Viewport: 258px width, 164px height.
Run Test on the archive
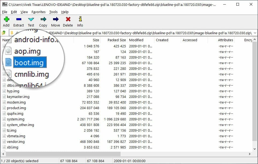[31, 21]
